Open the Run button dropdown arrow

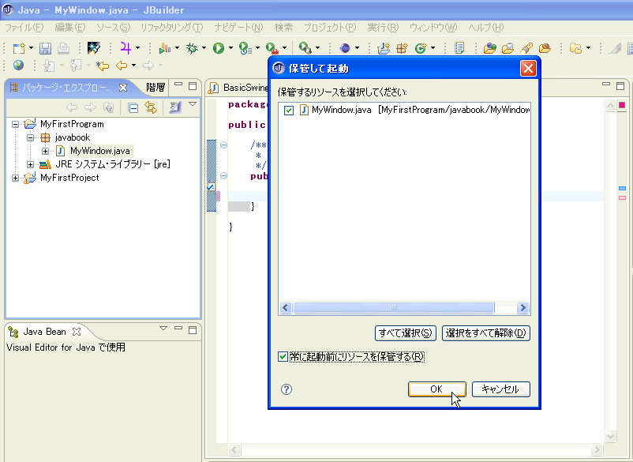tap(230, 48)
